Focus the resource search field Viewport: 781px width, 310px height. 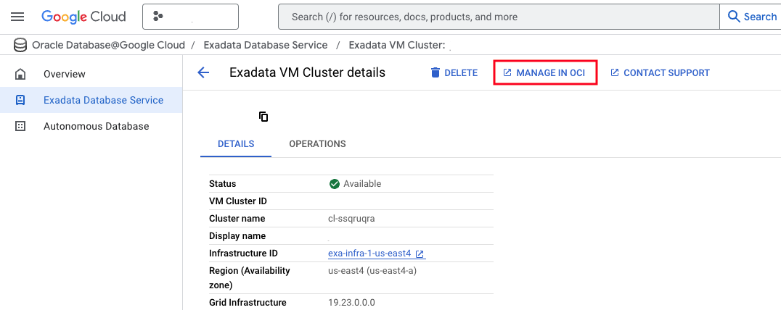click(499, 17)
